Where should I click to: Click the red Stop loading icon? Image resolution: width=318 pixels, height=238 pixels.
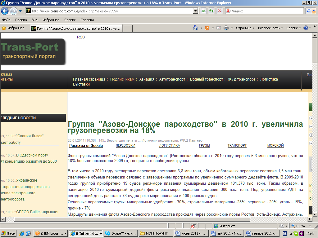point(220,11)
